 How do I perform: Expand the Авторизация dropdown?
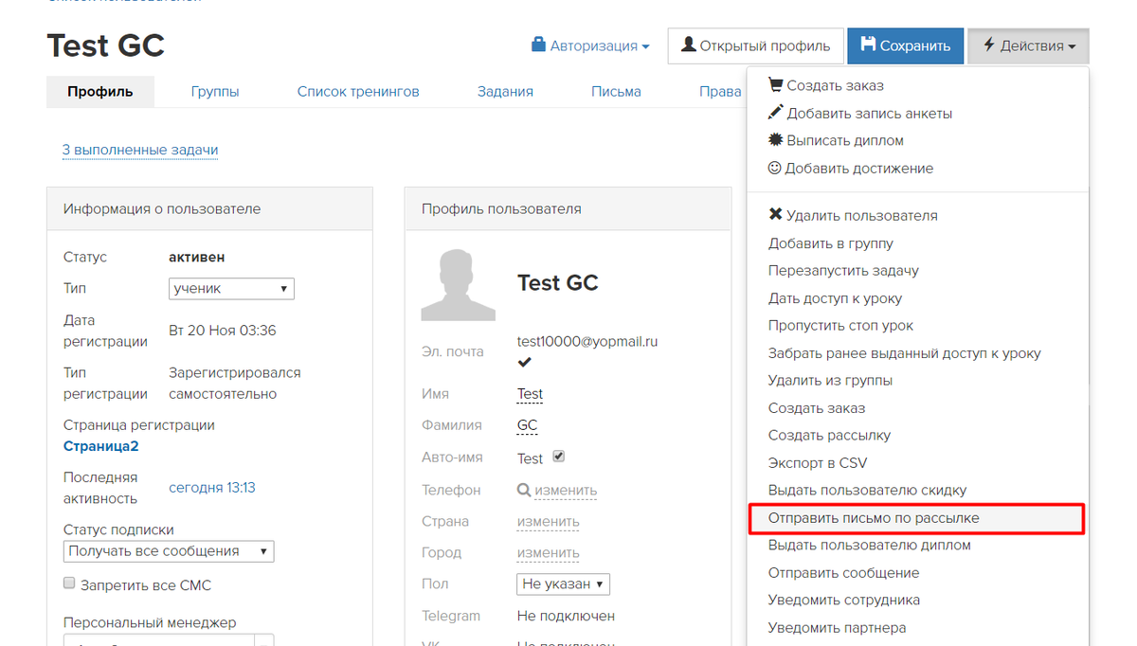(591, 45)
